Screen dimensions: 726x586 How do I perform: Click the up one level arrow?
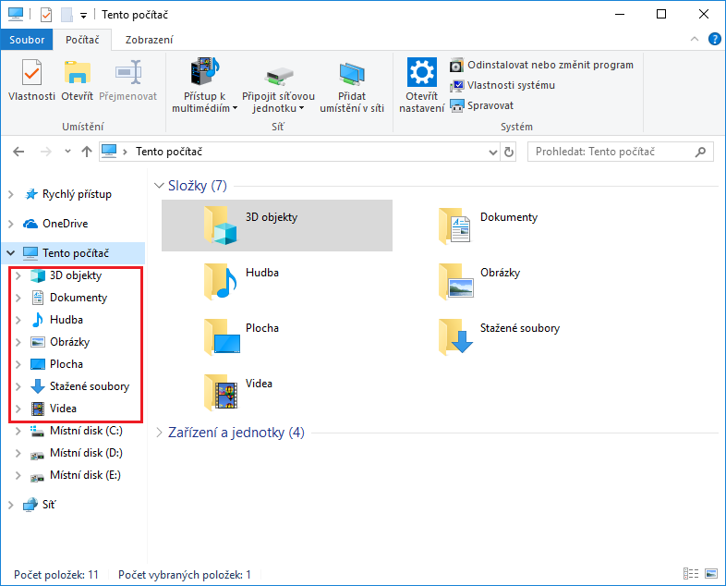click(x=87, y=152)
